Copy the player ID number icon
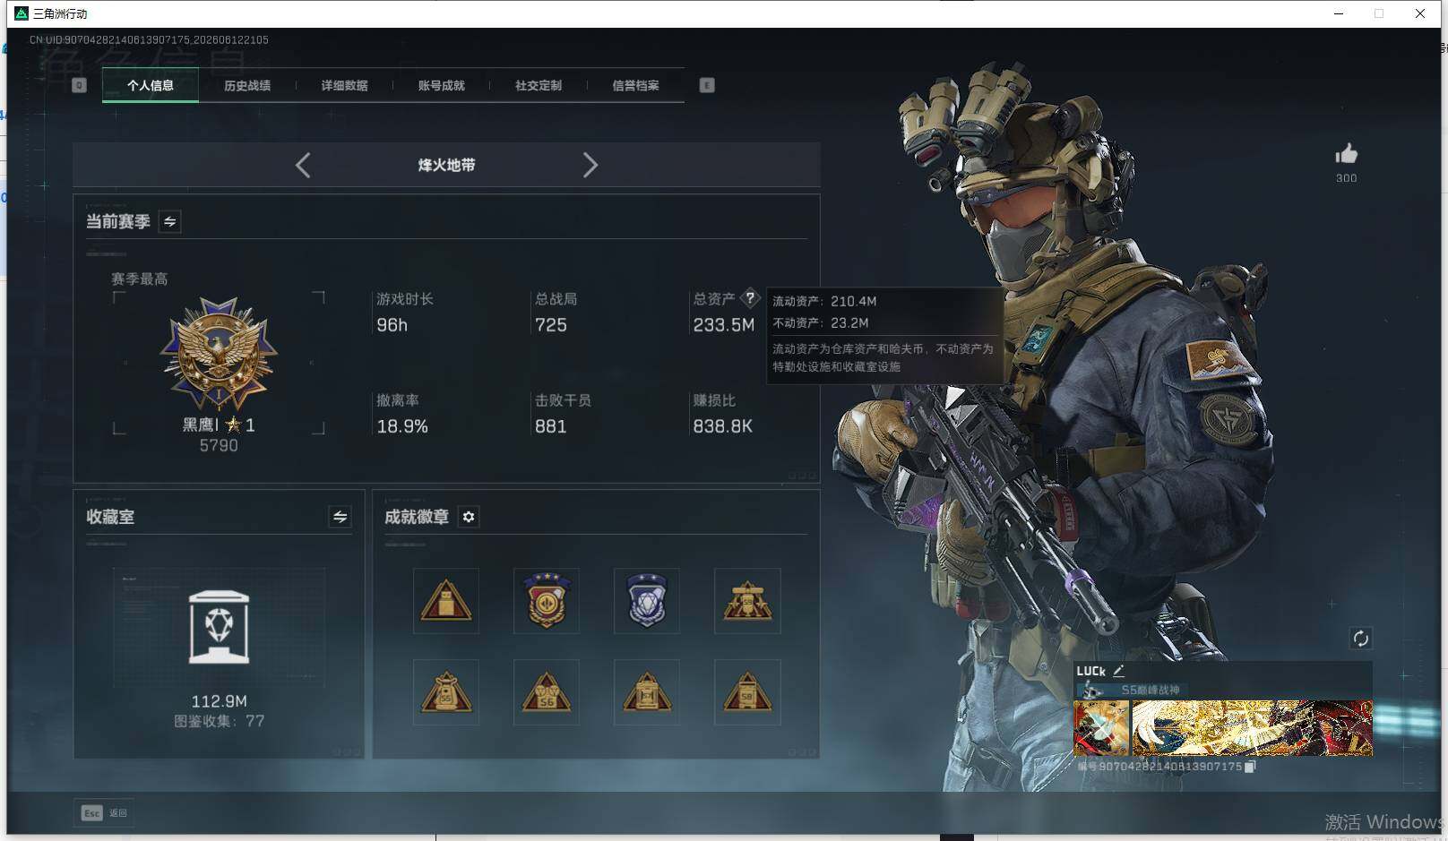 pyautogui.click(x=1250, y=767)
